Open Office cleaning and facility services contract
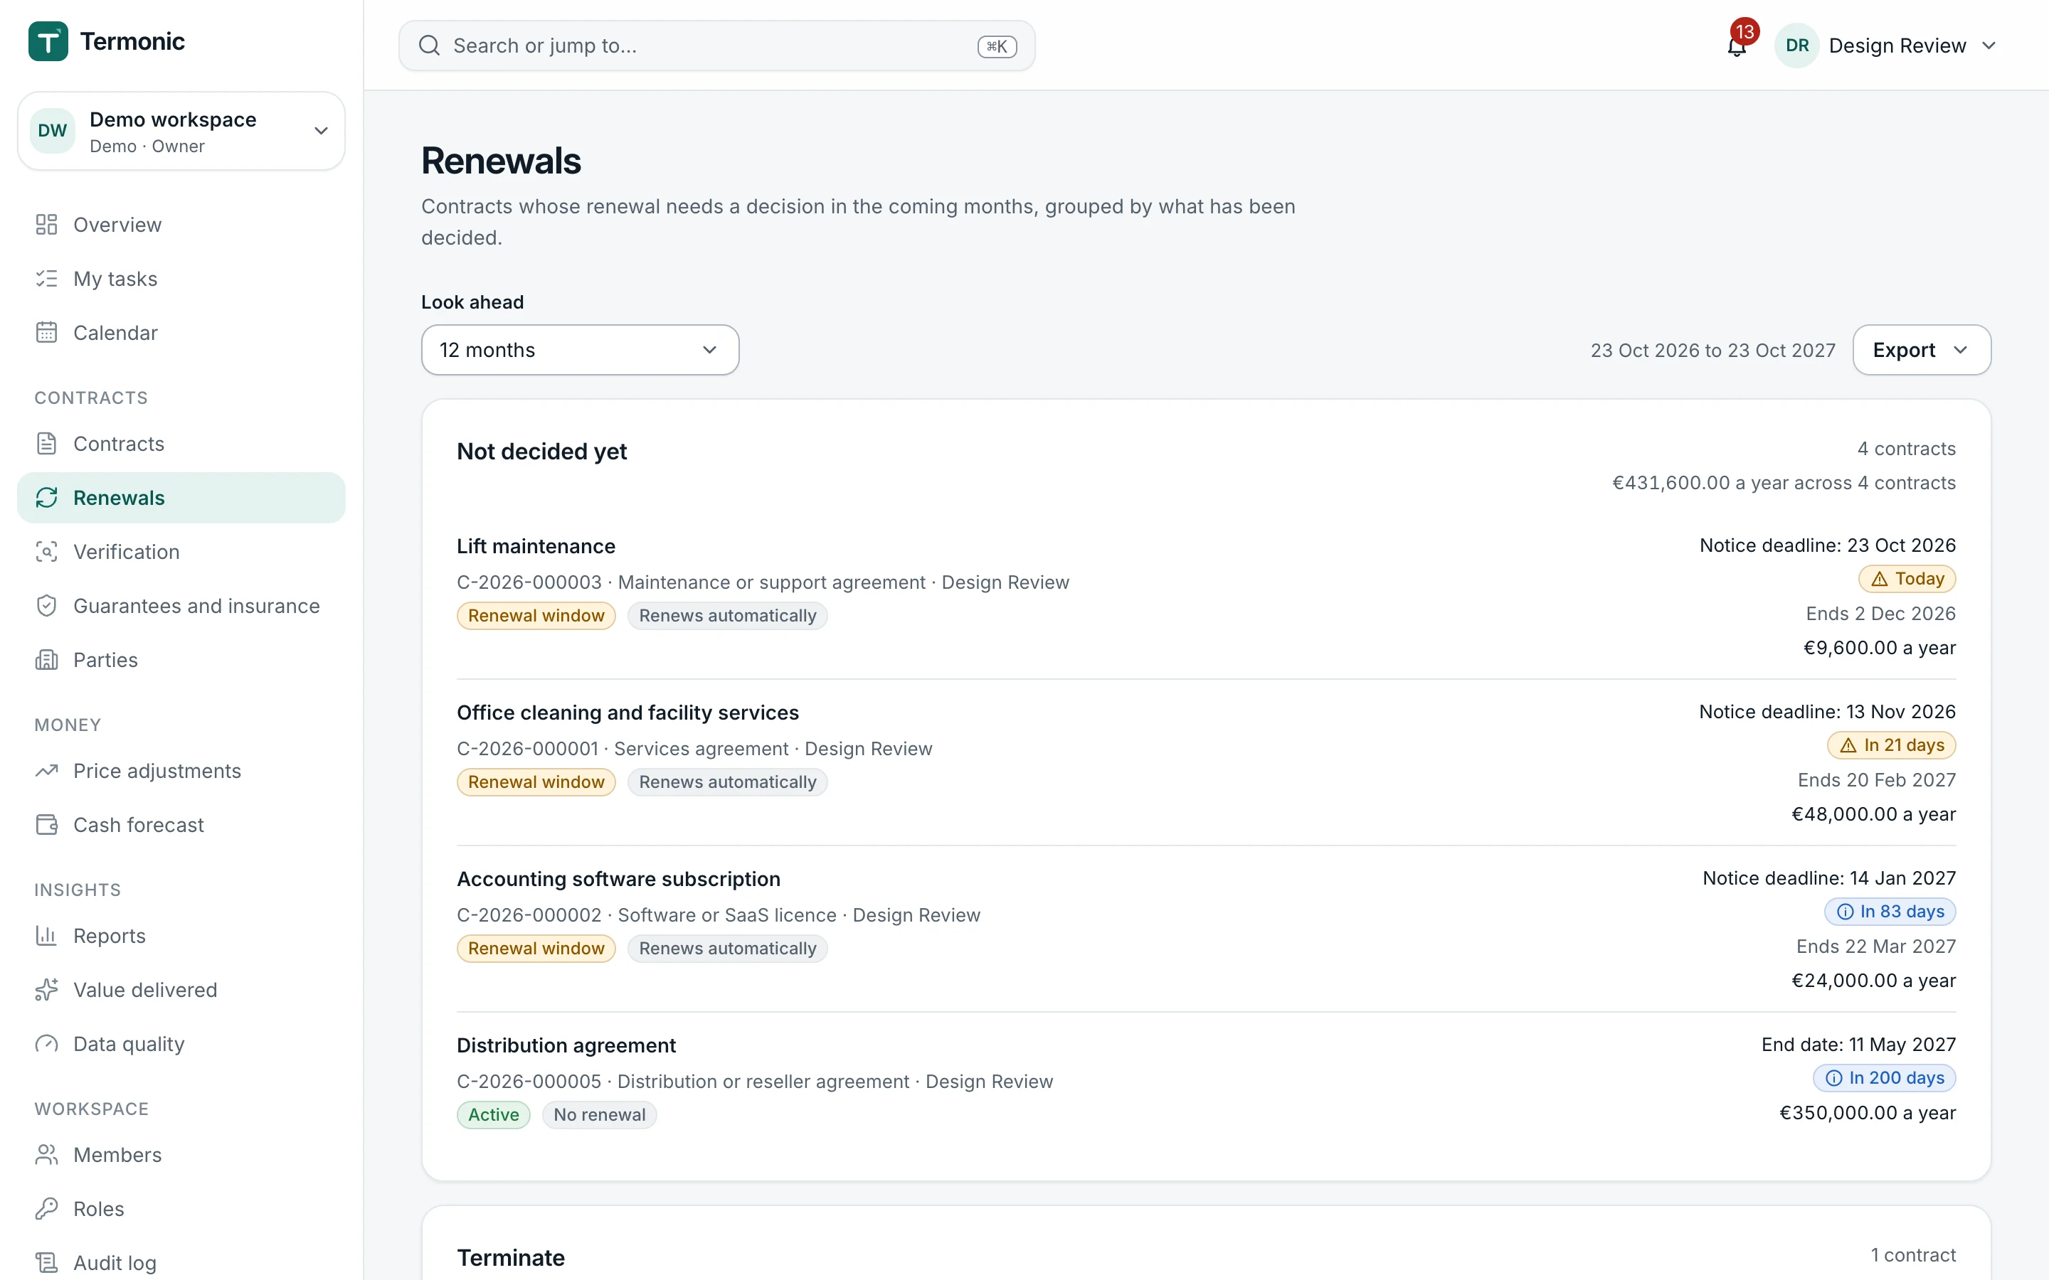Viewport: 2049px width, 1280px height. point(628,713)
